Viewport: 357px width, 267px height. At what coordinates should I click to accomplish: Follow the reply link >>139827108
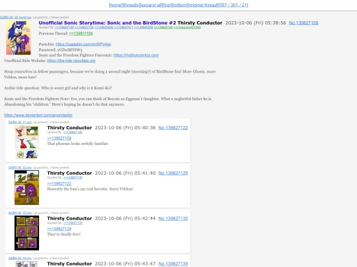coord(59,138)
